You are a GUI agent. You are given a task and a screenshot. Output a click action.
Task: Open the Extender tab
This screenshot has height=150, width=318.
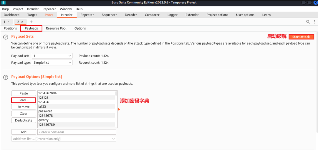point(192,15)
